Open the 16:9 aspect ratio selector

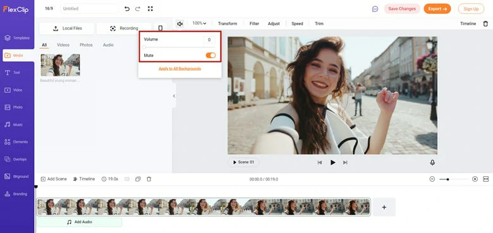click(x=49, y=9)
